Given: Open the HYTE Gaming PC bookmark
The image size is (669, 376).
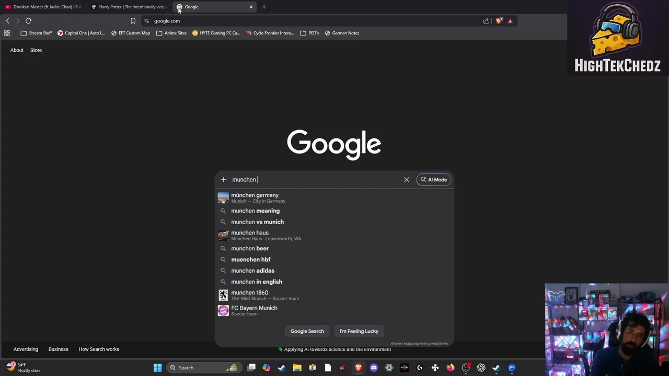Looking at the screenshot, I should coord(216,33).
